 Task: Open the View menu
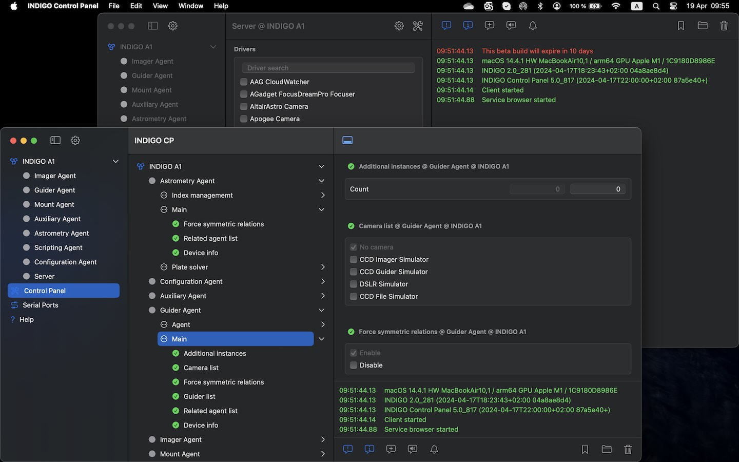(160, 6)
